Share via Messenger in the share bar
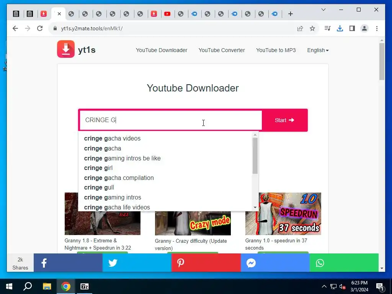This screenshot has width=392, height=294. click(275, 263)
